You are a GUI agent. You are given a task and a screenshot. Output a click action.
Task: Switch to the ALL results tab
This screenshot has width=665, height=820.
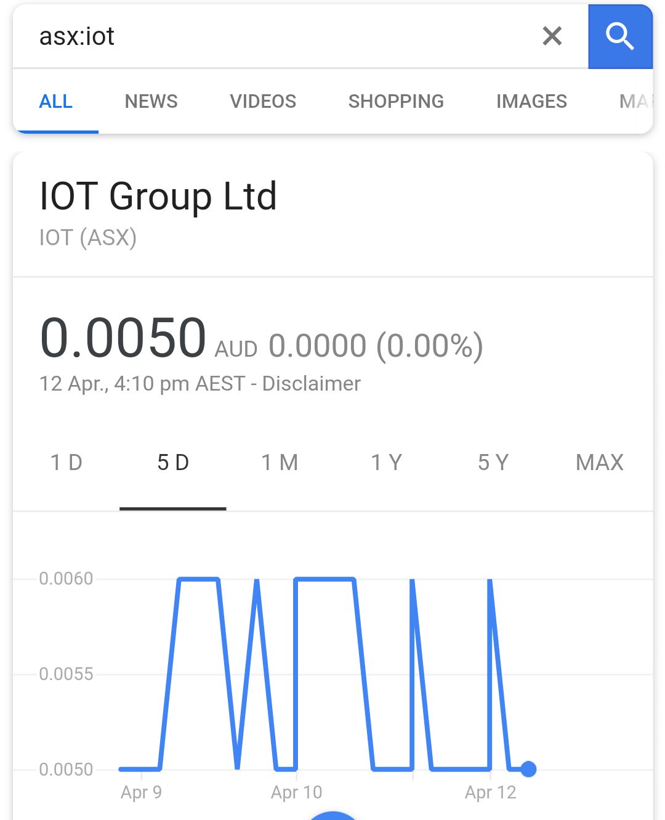point(55,101)
